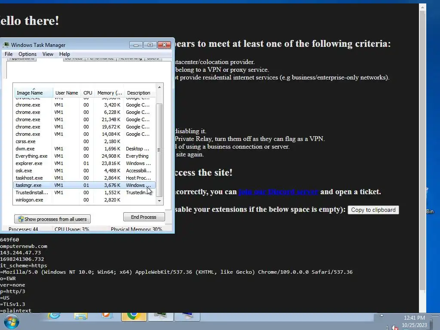
Task: Click 'Physical Memory: 30%' status entry
Action: tap(136, 229)
